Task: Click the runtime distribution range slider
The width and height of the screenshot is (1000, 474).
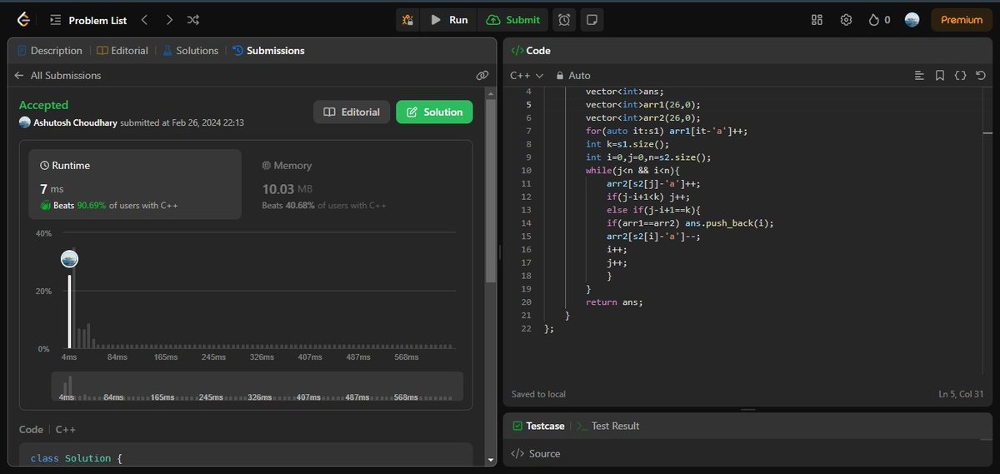Action: pyautogui.click(x=257, y=386)
